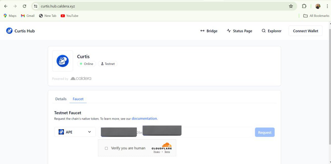Check the Verify you are human box
331x164 pixels.
(106, 148)
